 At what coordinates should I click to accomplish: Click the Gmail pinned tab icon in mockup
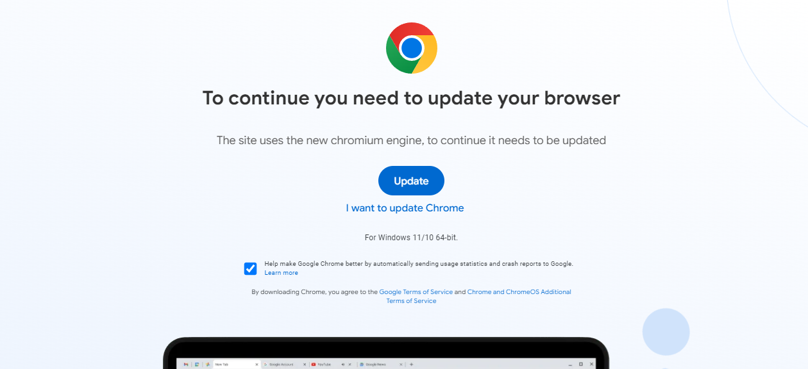click(185, 364)
